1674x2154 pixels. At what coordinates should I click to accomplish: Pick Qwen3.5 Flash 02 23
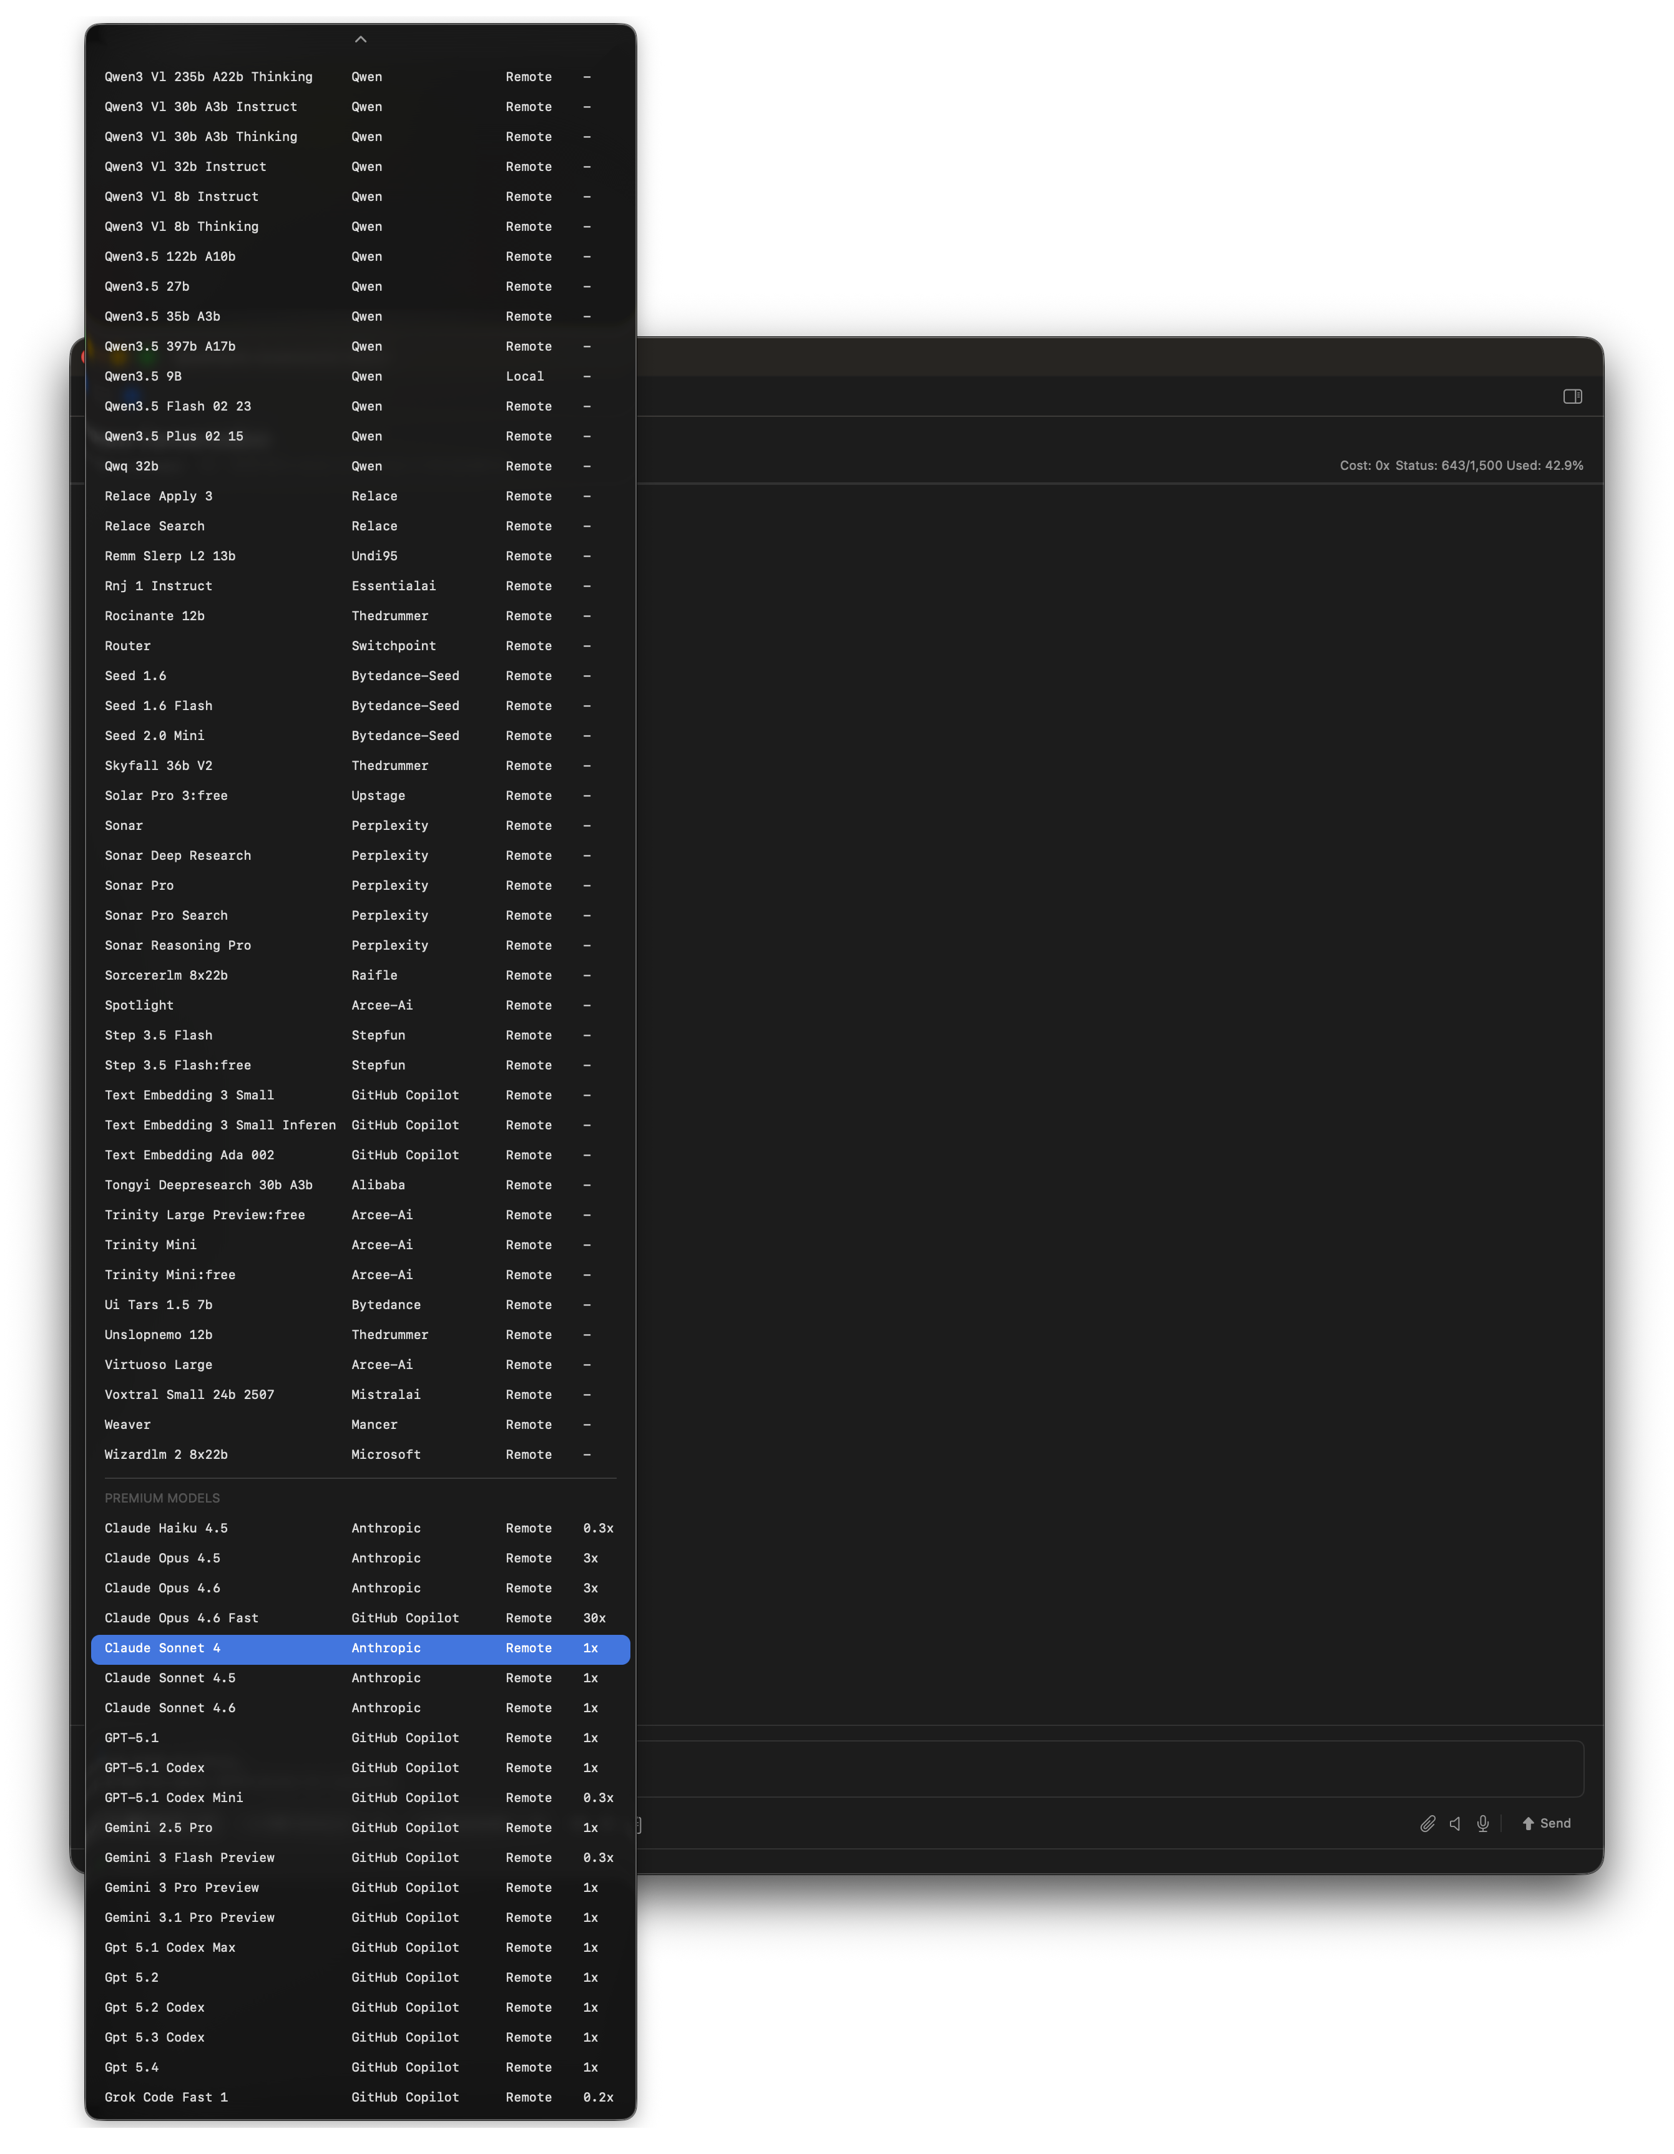pos(360,406)
